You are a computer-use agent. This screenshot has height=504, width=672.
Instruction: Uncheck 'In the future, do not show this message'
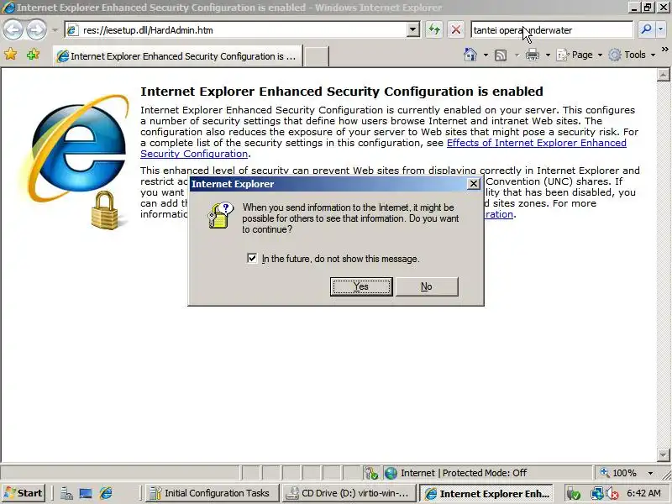coord(252,259)
